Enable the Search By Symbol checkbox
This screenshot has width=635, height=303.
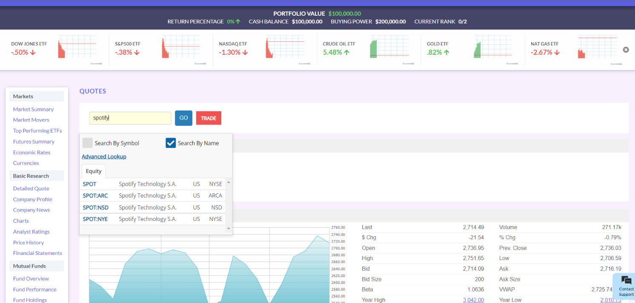[x=87, y=143]
